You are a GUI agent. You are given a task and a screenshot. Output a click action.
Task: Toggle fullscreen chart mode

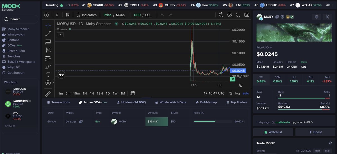point(238,15)
